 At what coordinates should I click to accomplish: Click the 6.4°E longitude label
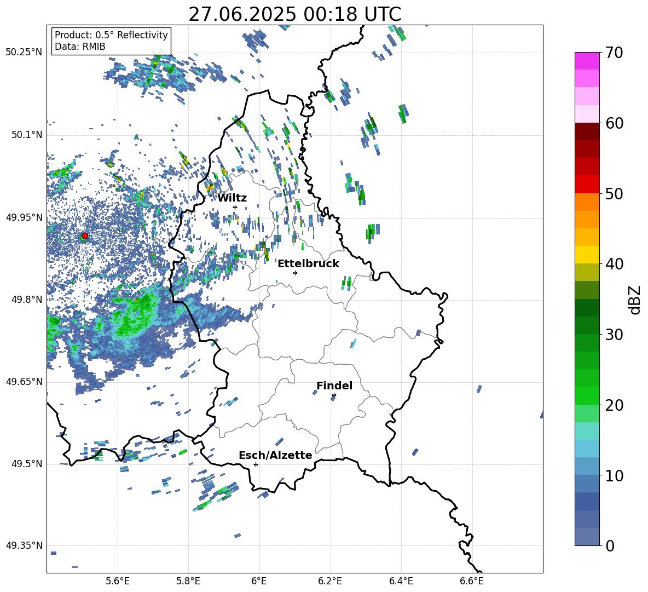(x=401, y=582)
